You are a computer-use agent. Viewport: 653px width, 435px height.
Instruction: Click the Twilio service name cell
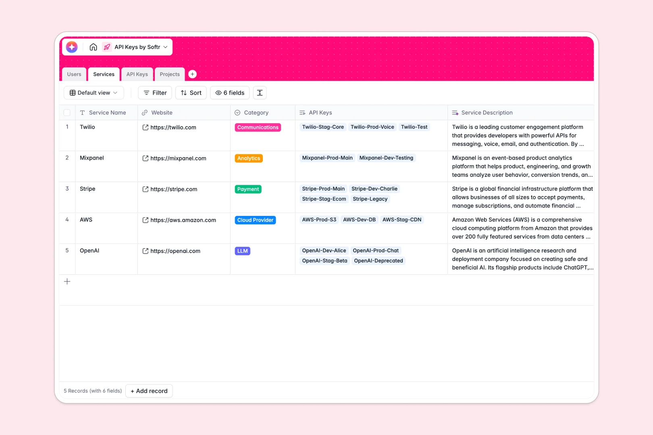pos(106,135)
